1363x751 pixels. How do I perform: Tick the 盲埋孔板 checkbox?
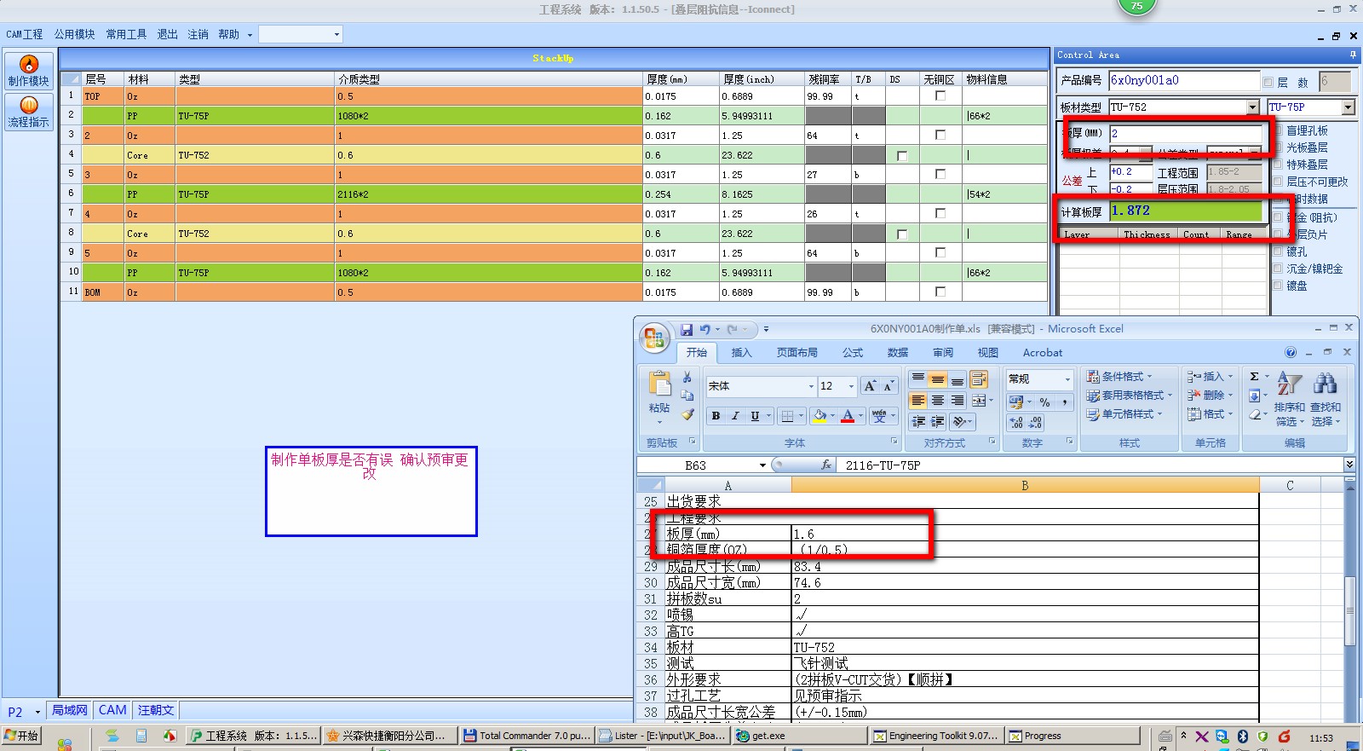[1278, 130]
